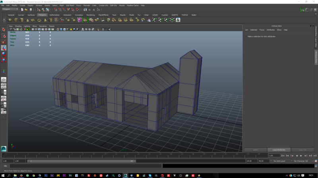Click the Load Attributes button
This screenshot has width=318, height=178.
(279, 150)
